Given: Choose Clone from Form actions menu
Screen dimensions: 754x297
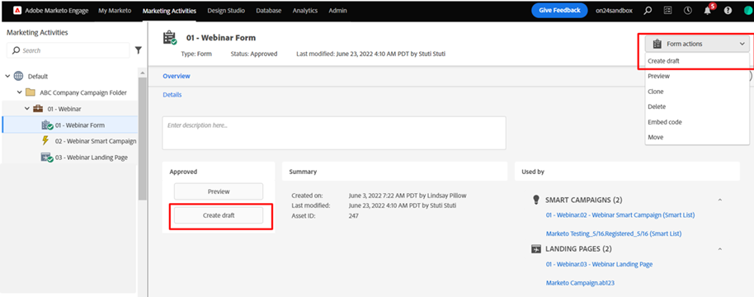Looking at the screenshot, I should pyautogui.click(x=697, y=92).
